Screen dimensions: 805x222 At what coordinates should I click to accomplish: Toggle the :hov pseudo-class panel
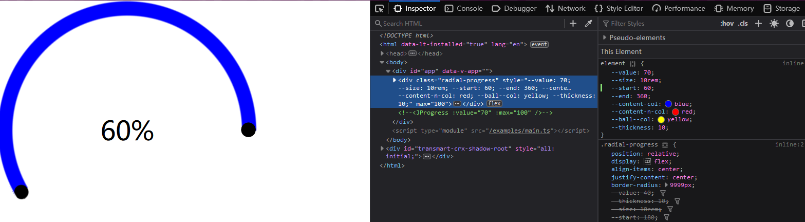[727, 23]
